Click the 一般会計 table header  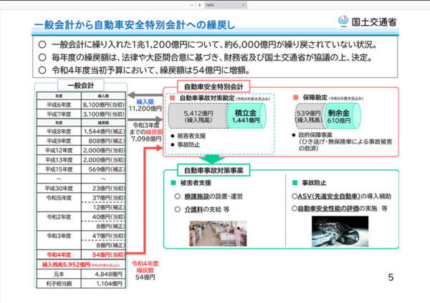[x=80, y=86]
